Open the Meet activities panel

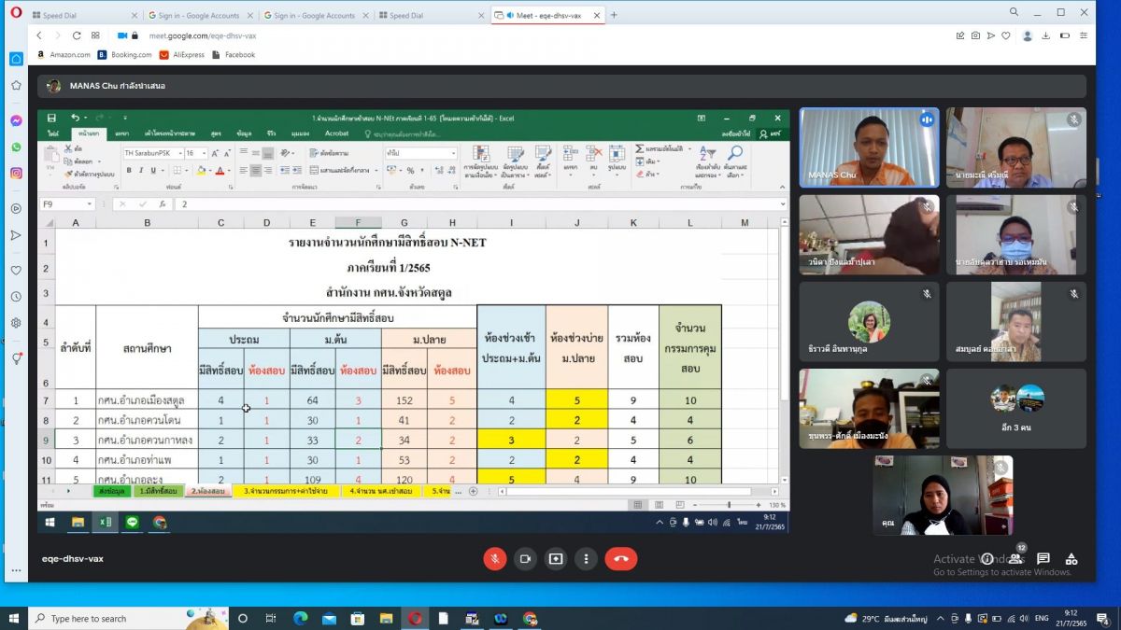coord(1071,558)
